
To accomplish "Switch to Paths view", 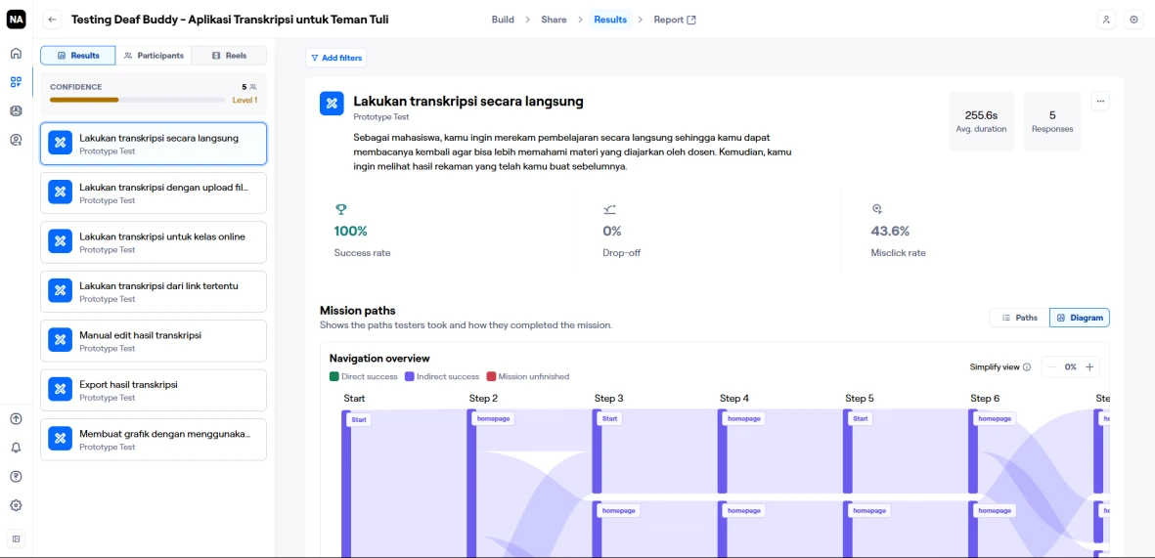I will click(1019, 318).
